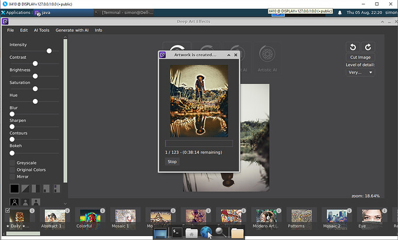Image resolution: width=398 pixels, height=240 pixels.
Task: Open the terminal icon in the dock
Action: point(177,233)
